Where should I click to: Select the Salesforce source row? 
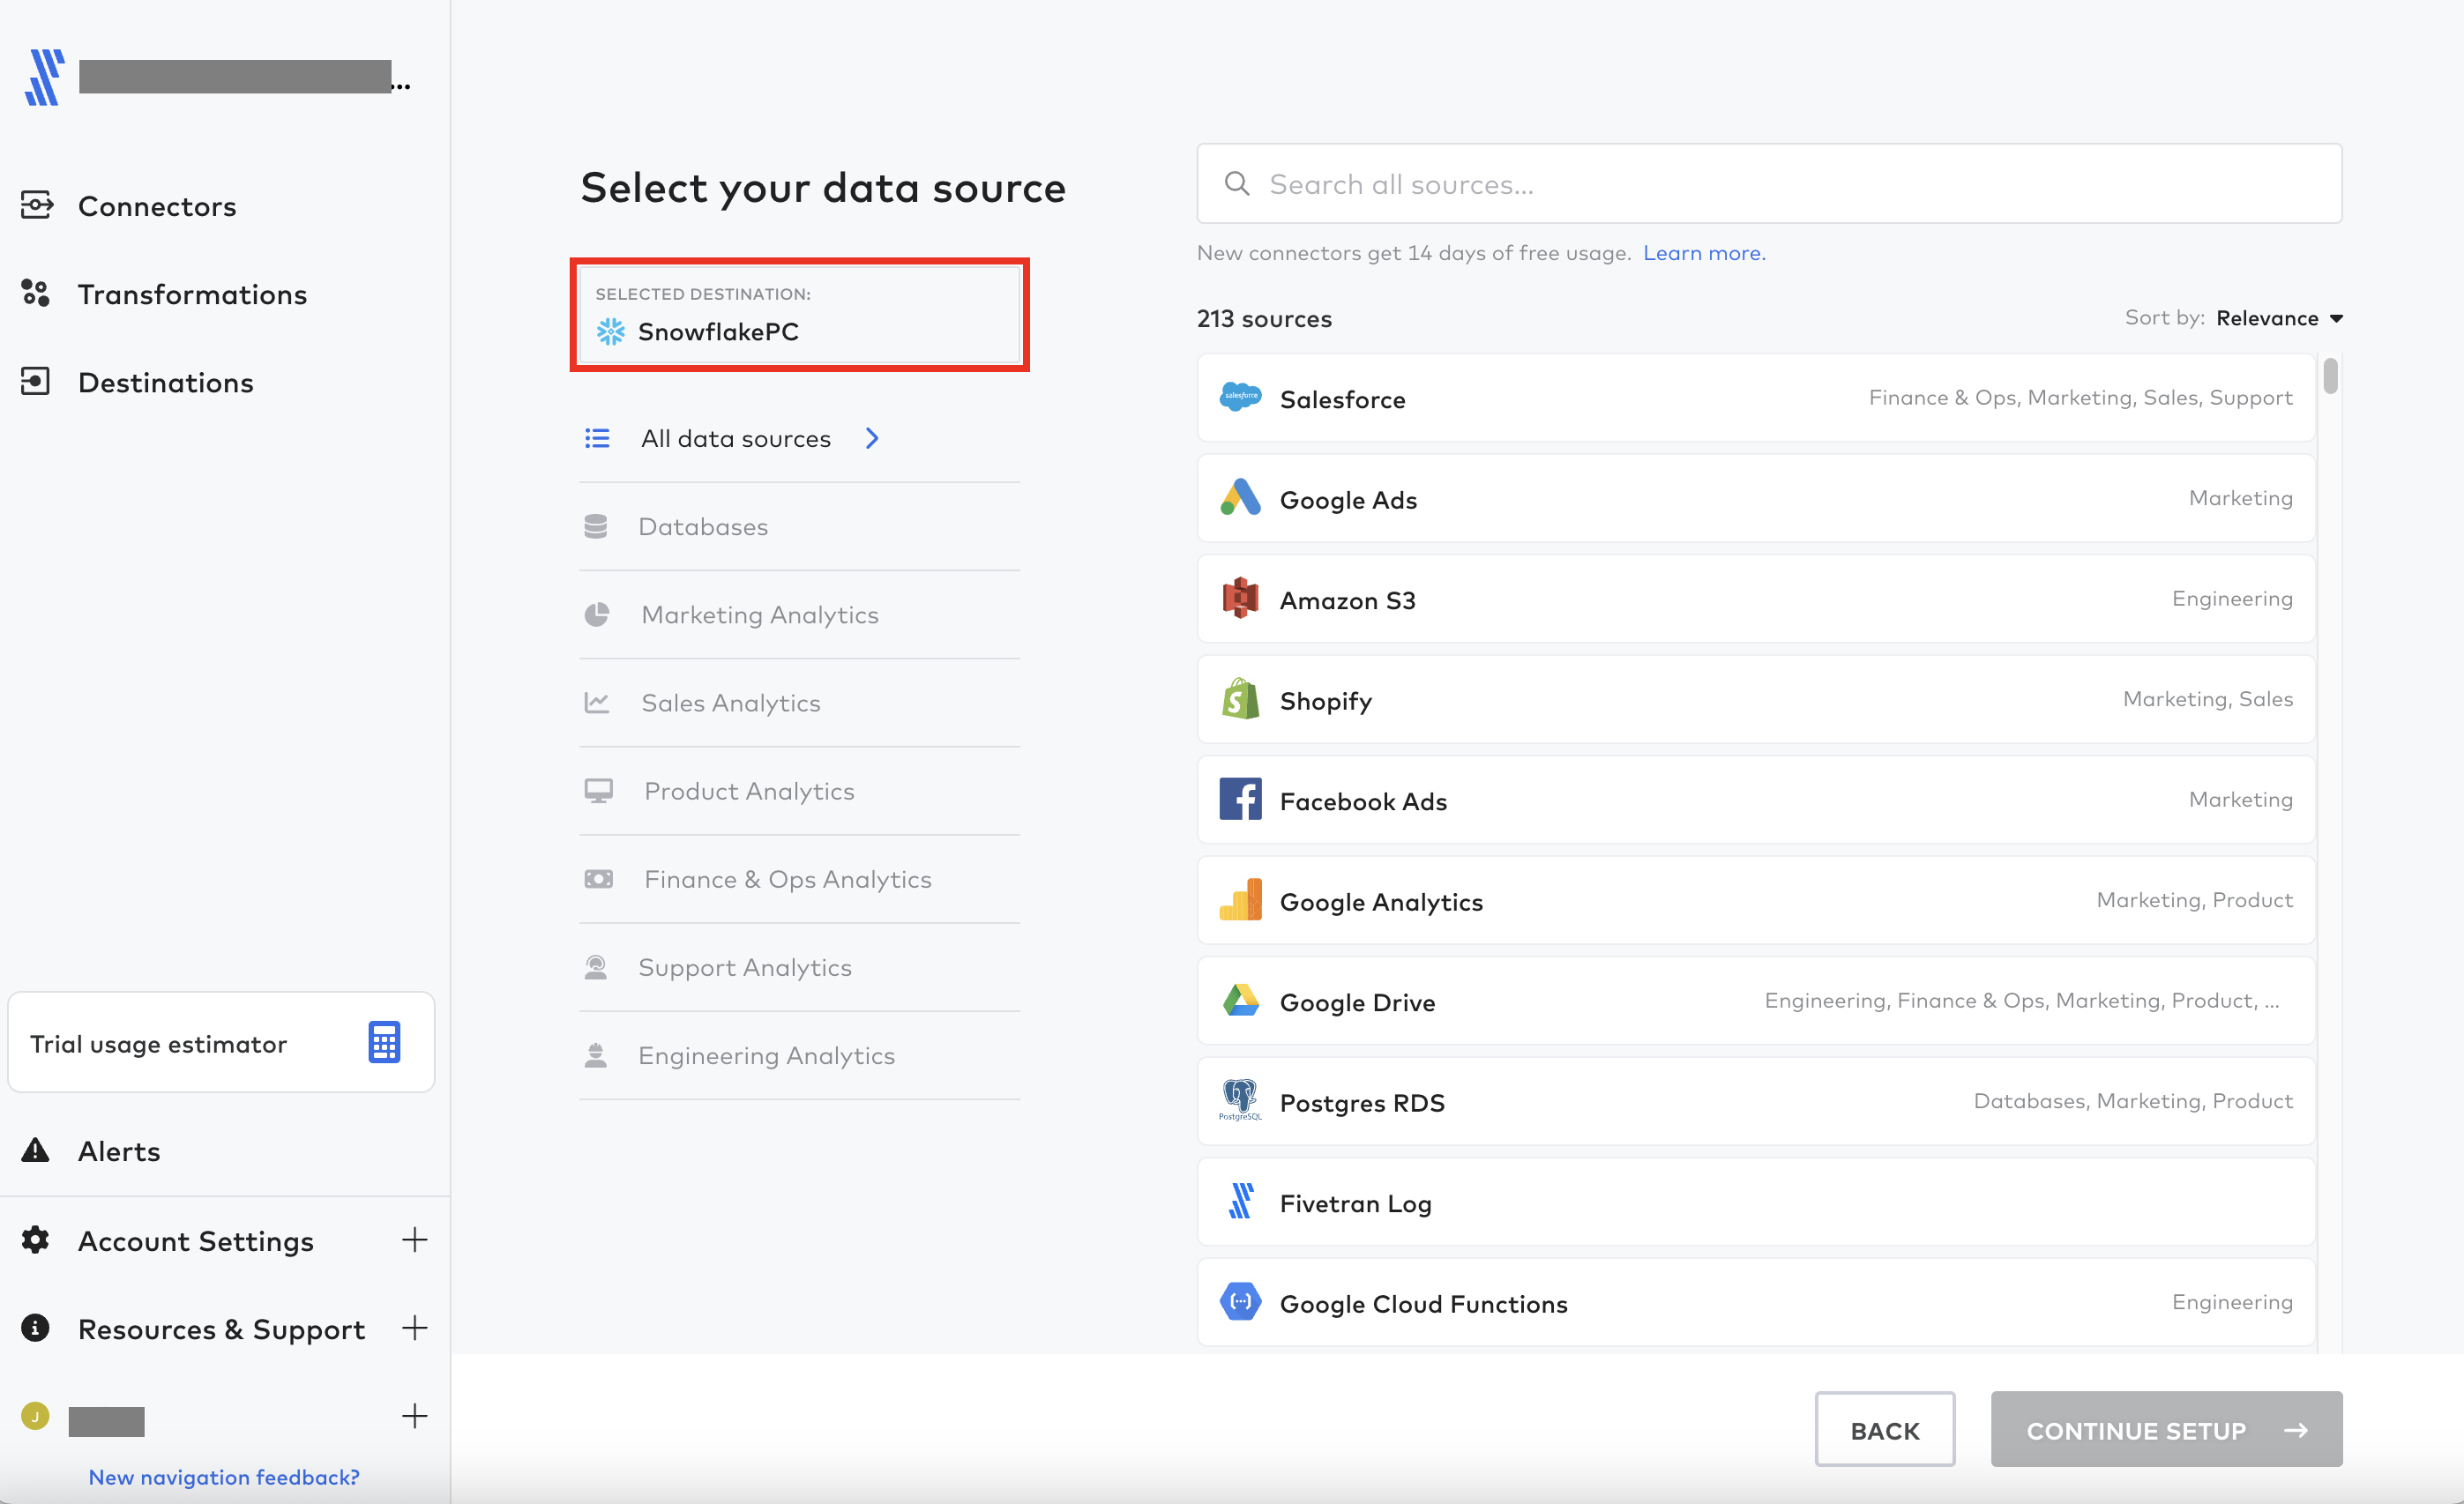[x=1756, y=398]
